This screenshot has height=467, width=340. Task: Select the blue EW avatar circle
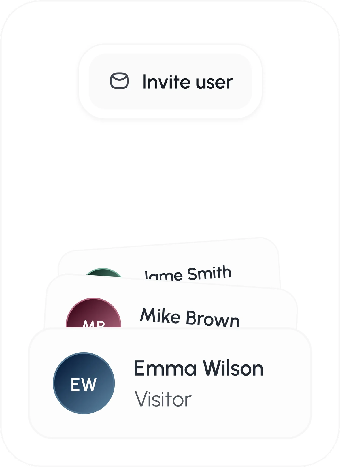(x=84, y=383)
